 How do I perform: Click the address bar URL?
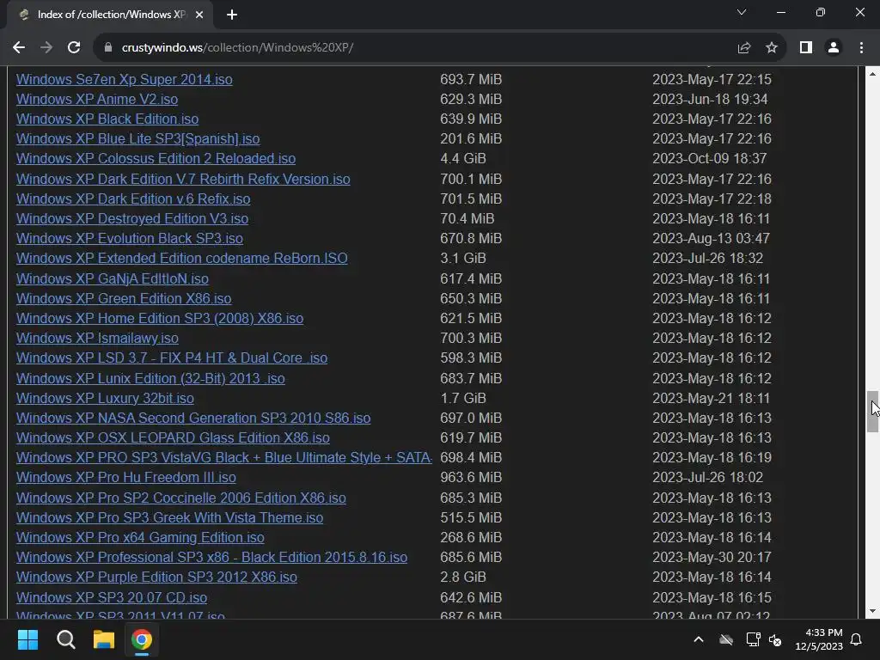pos(237,48)
